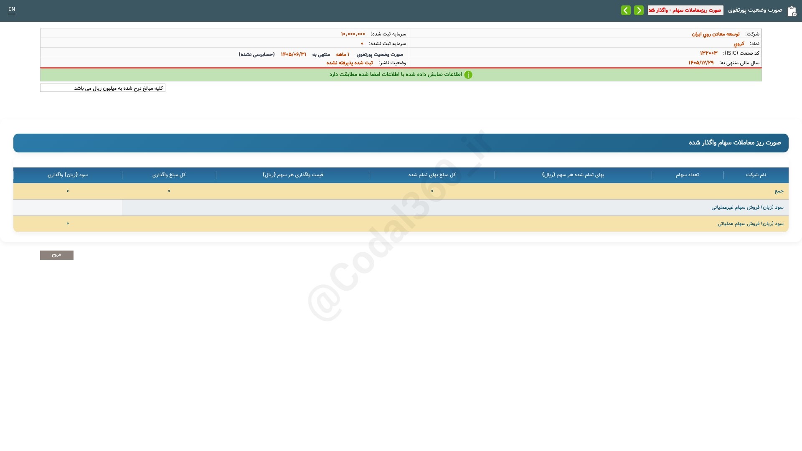Click the 'کل مبلغ واگذاری' column header

pyautogui.click(x=169, y=175)
